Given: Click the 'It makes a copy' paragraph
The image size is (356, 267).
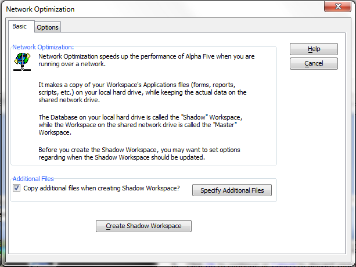Looking at the screenshot, I should click(142, 92).
